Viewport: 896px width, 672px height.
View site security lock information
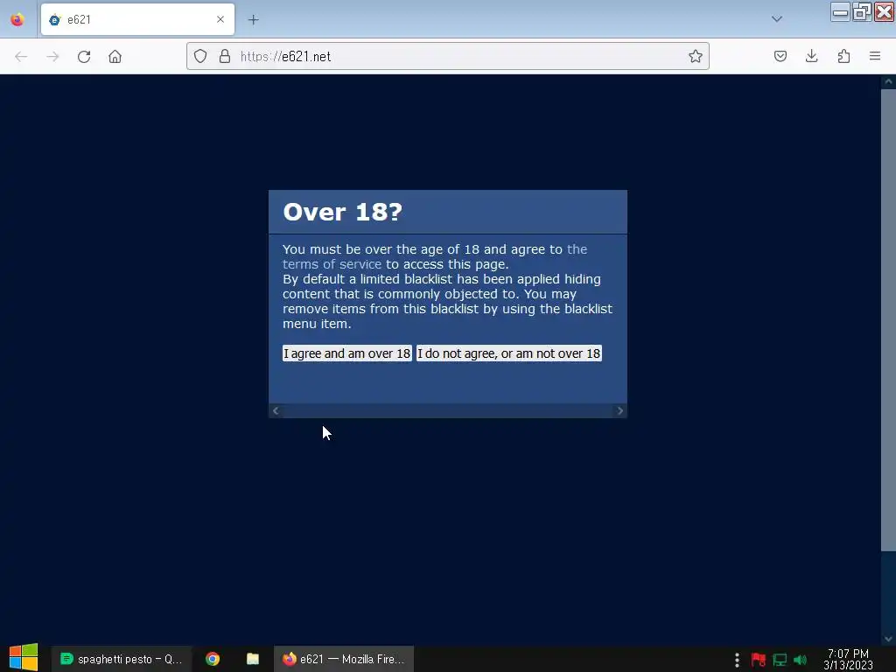(x=225, y=56)
